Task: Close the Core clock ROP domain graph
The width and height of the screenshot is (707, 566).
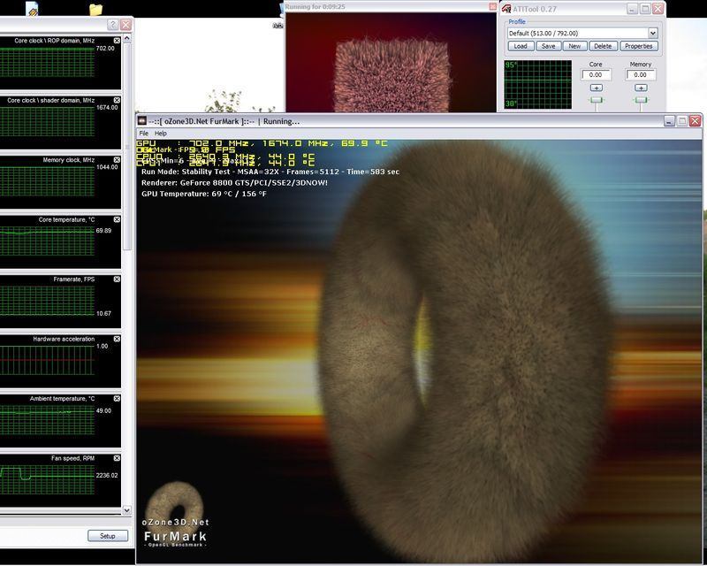Action: pos(117,41)
